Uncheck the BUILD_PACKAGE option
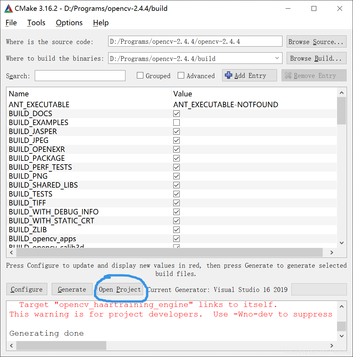Viewport: 353px width, 357px height. pos(177,158)
